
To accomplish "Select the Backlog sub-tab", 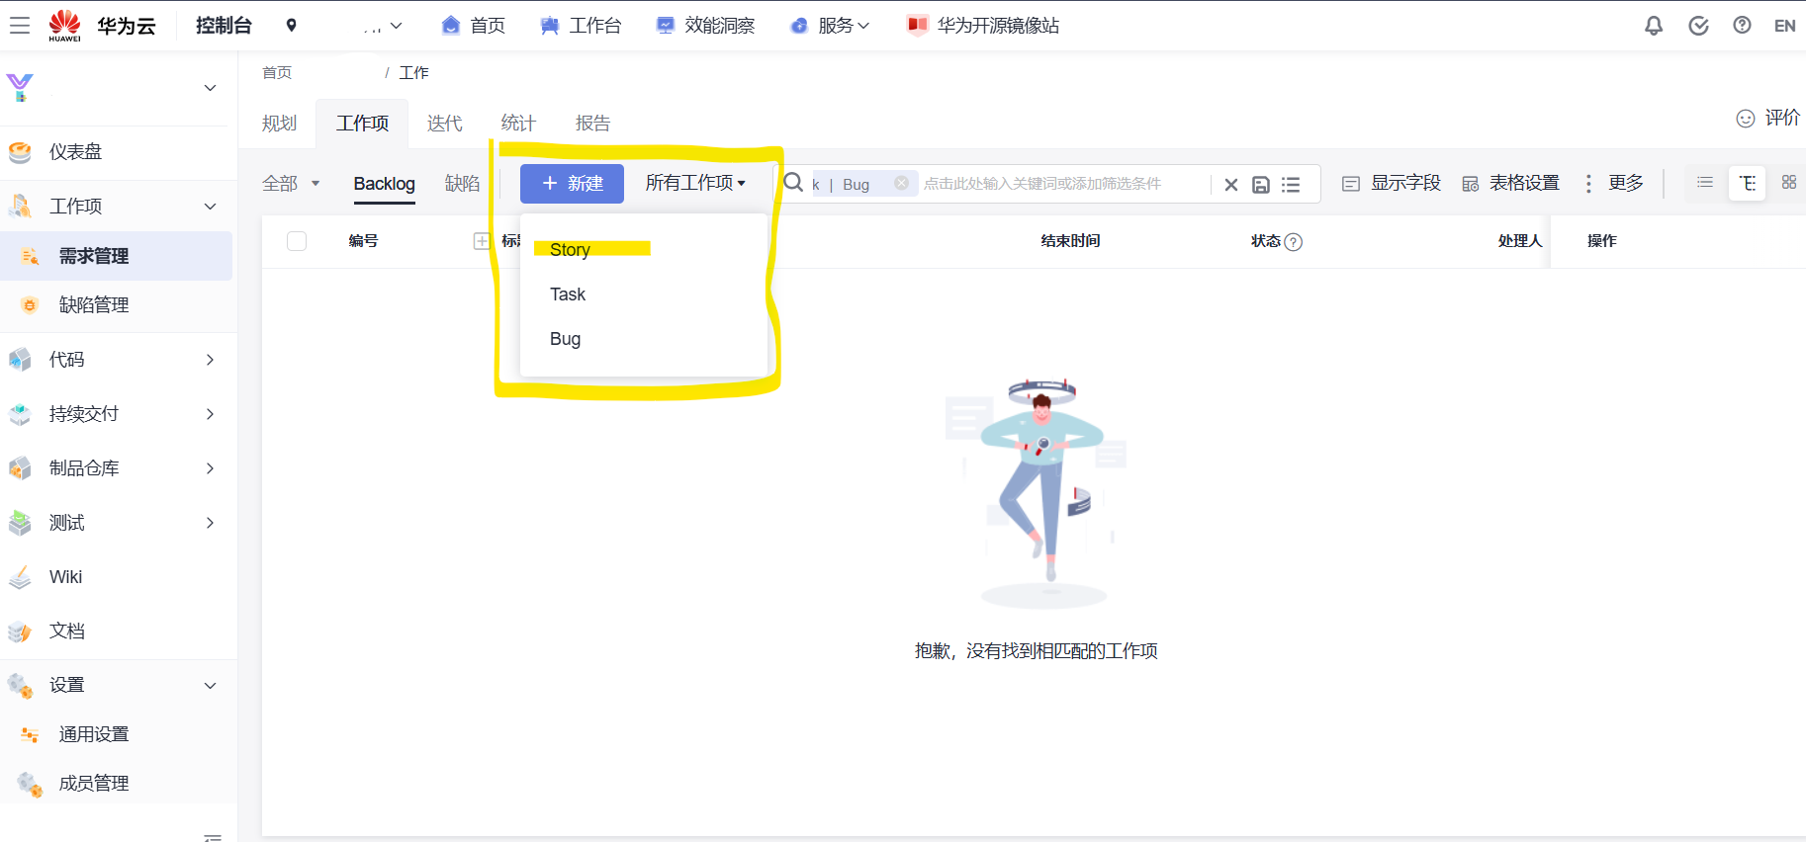I will coord(384,184).
